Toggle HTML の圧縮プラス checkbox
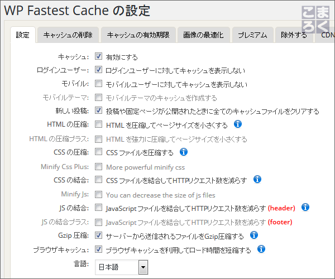 (98, 139)
